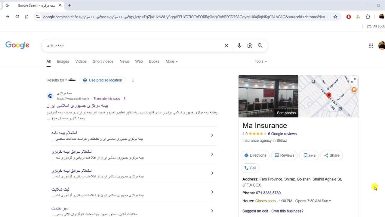385x217 pixels.
Task: Open the browser extensions puzzle icon
Action: (x=368, y=17)
